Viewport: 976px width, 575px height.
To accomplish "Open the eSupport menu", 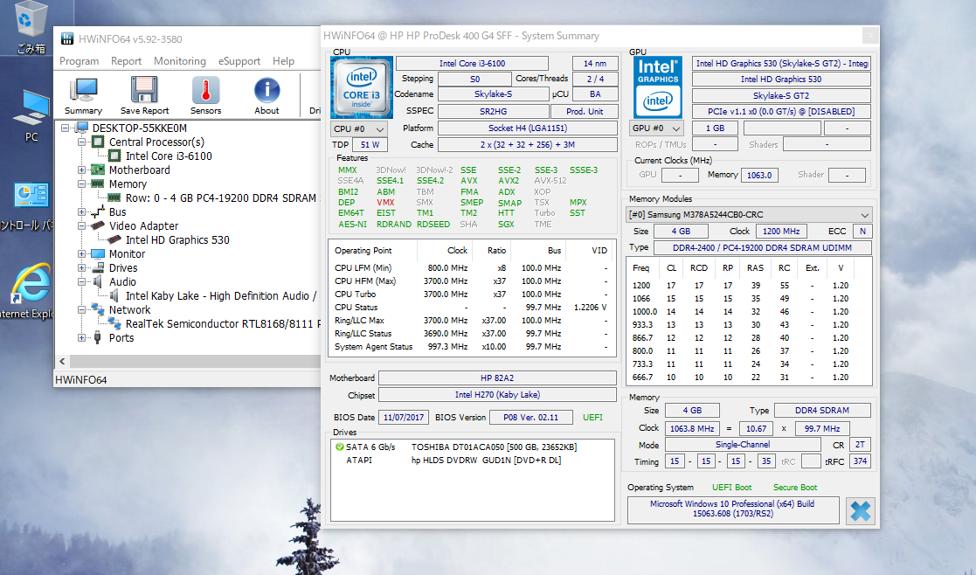I will [239, 61].
